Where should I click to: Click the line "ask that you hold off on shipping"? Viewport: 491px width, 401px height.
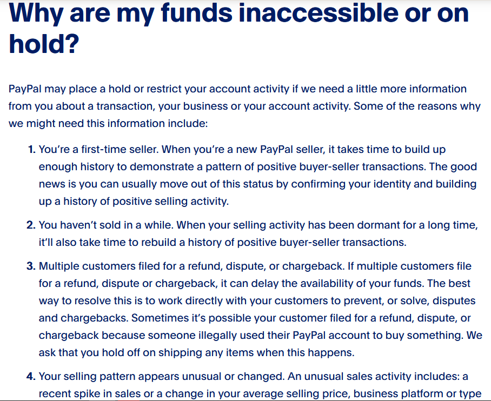196,352
